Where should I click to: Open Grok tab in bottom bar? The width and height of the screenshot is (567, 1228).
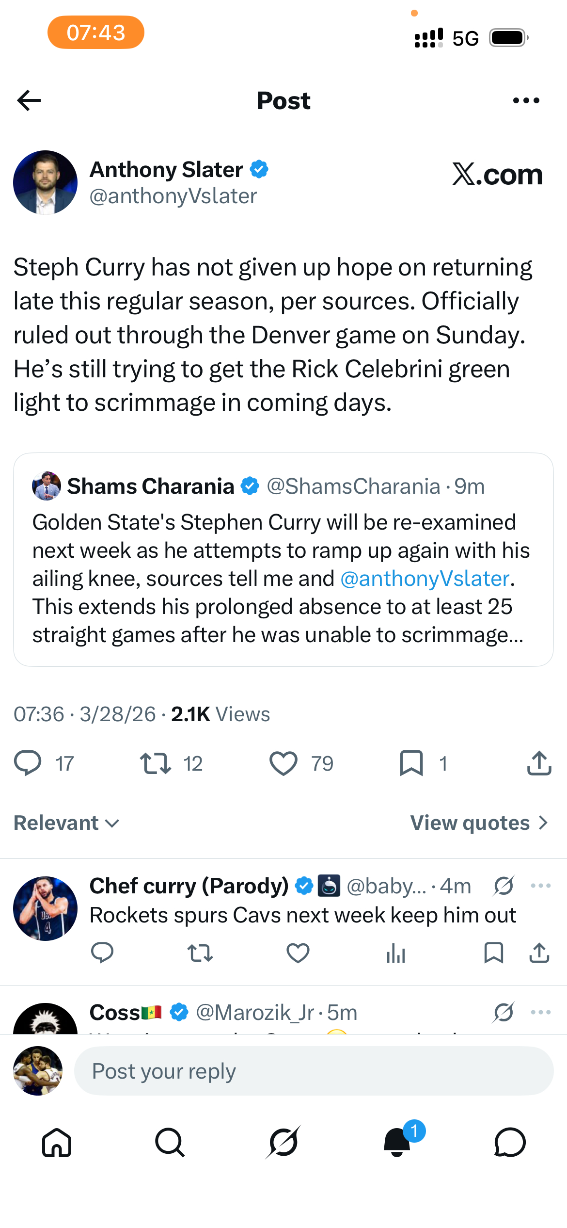coord(283,1143)
